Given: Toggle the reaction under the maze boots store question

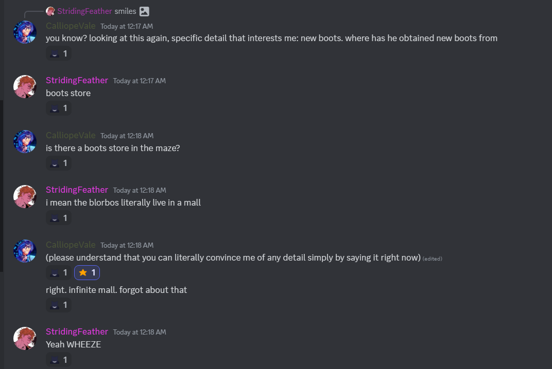Looking at the screenshot, I should pos(59,163).
